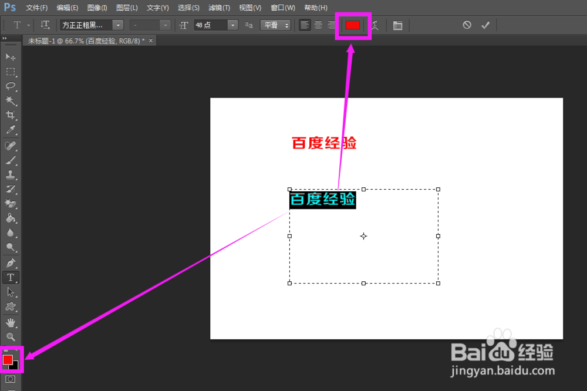Select the Lasso tool
The height and width of the screenshot is (391, 587).
[x=10, y=86]
